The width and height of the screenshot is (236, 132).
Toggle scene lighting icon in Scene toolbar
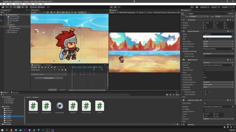[51, 12]
